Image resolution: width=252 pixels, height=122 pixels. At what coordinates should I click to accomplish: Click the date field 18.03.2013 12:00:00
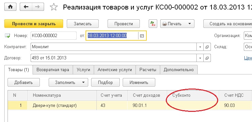pyautogui.click(x=112, y=36)
